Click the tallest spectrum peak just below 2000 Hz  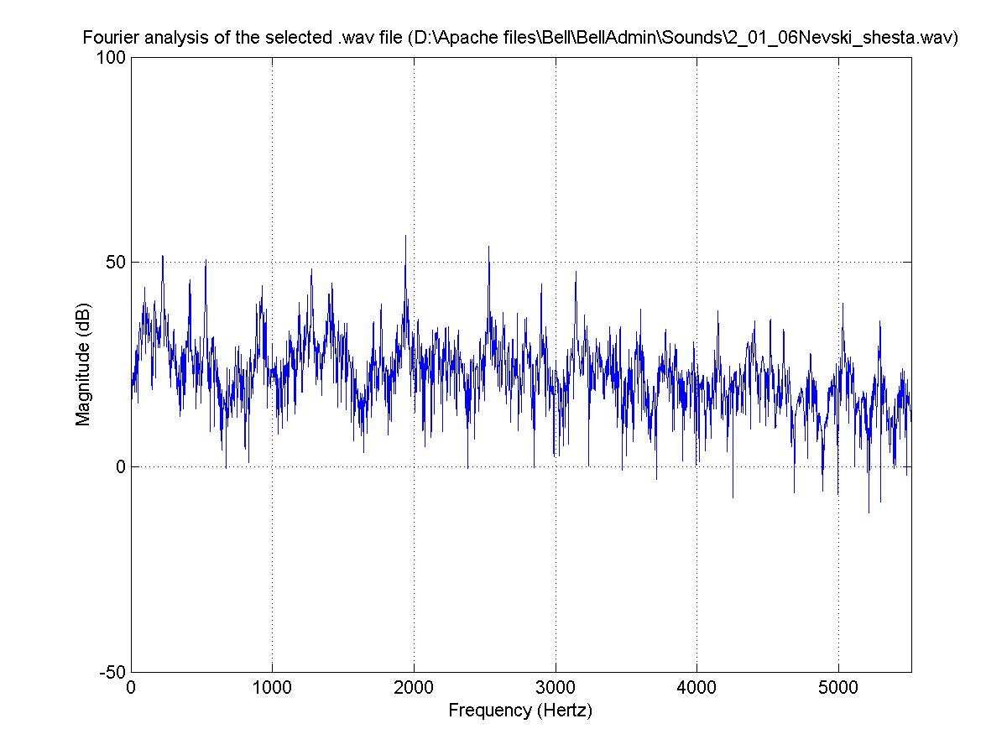pyautogui.click(x=405, y=237)
